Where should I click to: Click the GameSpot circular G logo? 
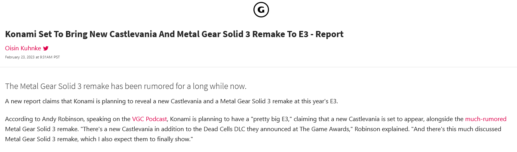[x=261, y=10]
